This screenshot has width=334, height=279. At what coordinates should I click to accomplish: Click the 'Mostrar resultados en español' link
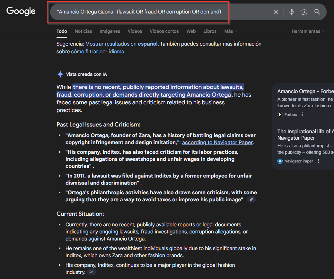(x=121, y=44)
